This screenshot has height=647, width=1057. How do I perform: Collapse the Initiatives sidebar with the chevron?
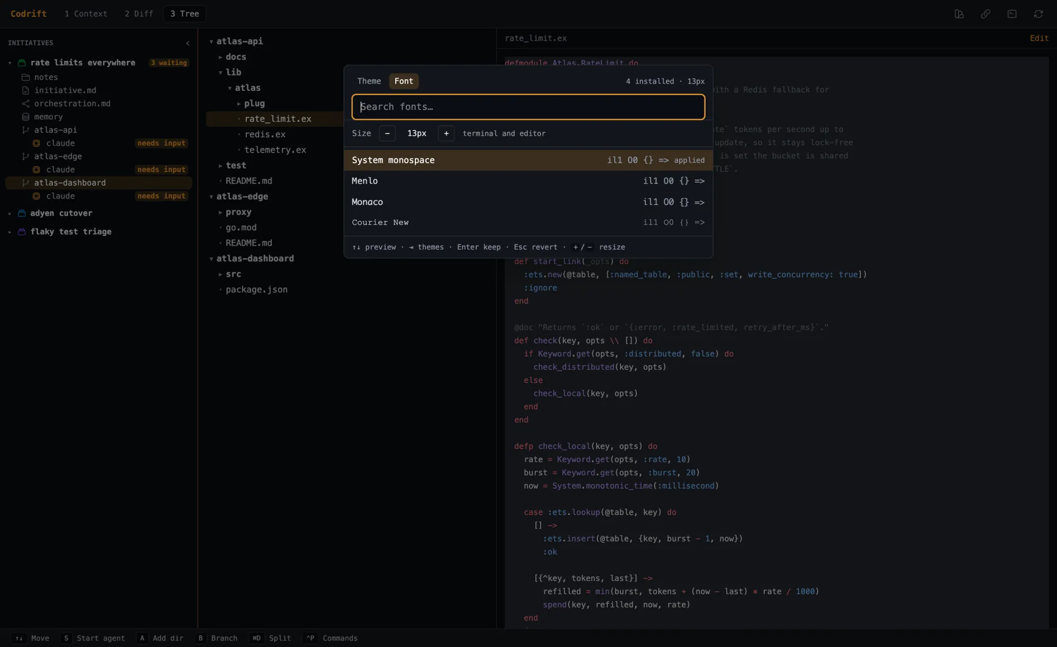click(188, 43)
